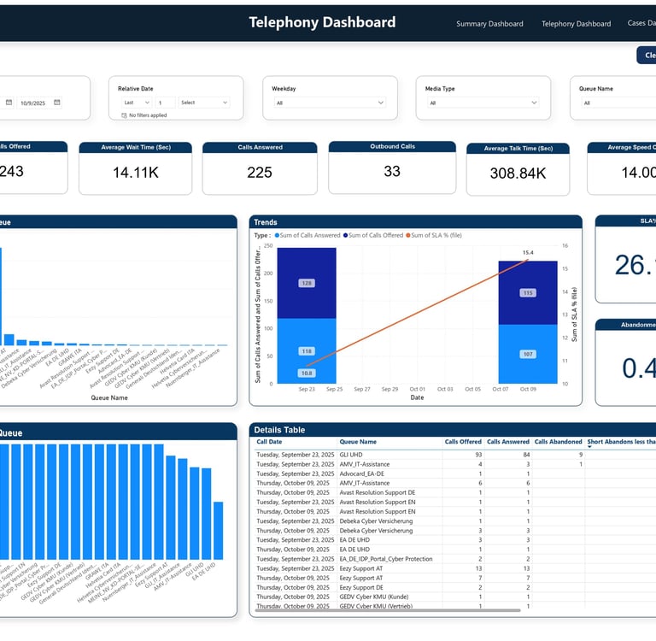Click the No filters applied calendar icon

tap(124, 115)
